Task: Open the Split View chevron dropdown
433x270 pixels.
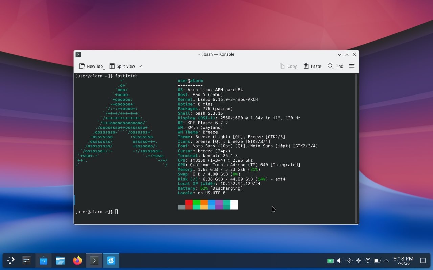Action: [x=140, y=66]
